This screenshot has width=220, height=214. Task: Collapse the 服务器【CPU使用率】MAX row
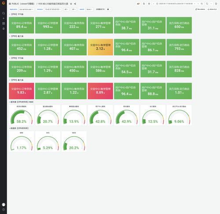tap(22, 102)
